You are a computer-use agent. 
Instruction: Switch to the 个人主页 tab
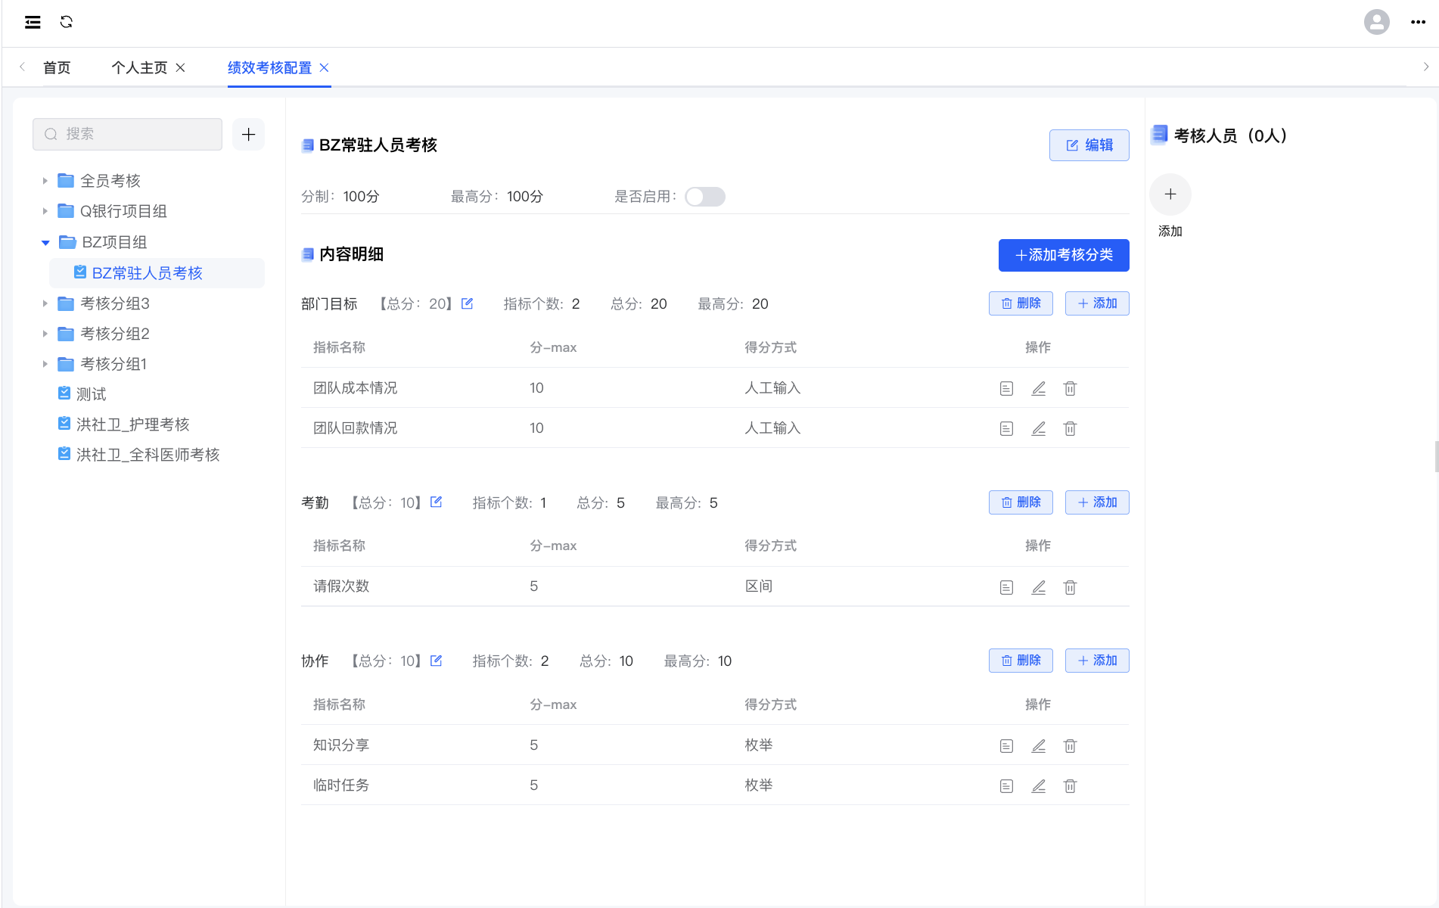[139, 67]
